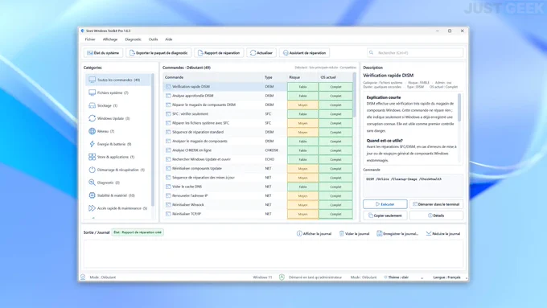Screen dimensions: 547x308
Task: Select 'Démarrage & récupération' power icon
Action: pyautogui.click(x=92, y=170)
